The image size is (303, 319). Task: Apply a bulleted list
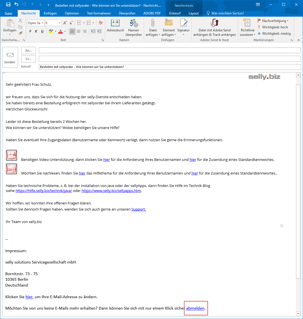(79, 23)
